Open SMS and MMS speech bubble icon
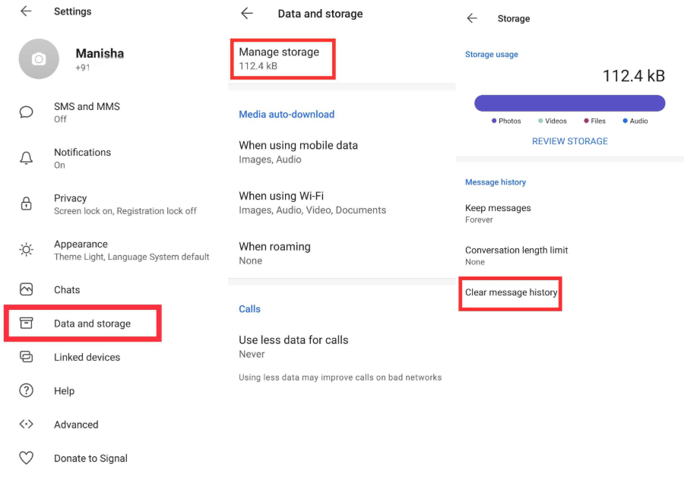Screen dimensions: 684x486 (27, 112)
